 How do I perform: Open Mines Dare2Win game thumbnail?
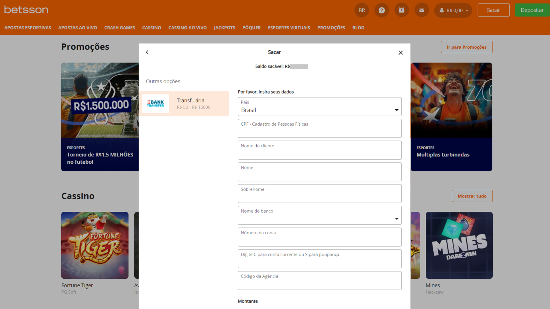click(x=459, y=245)
